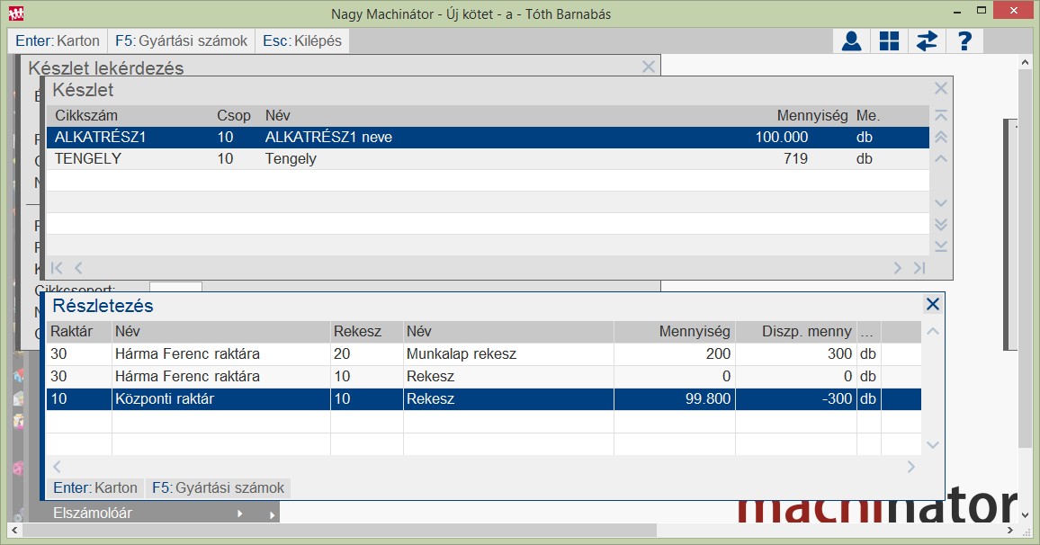Open the user profile icon in top toolbar
The image size is (1040, 545).
tap(852, 41)
